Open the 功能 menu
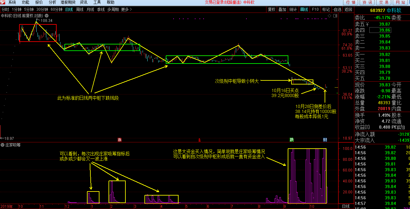The image size is (410, 209). tap(26, 3)
